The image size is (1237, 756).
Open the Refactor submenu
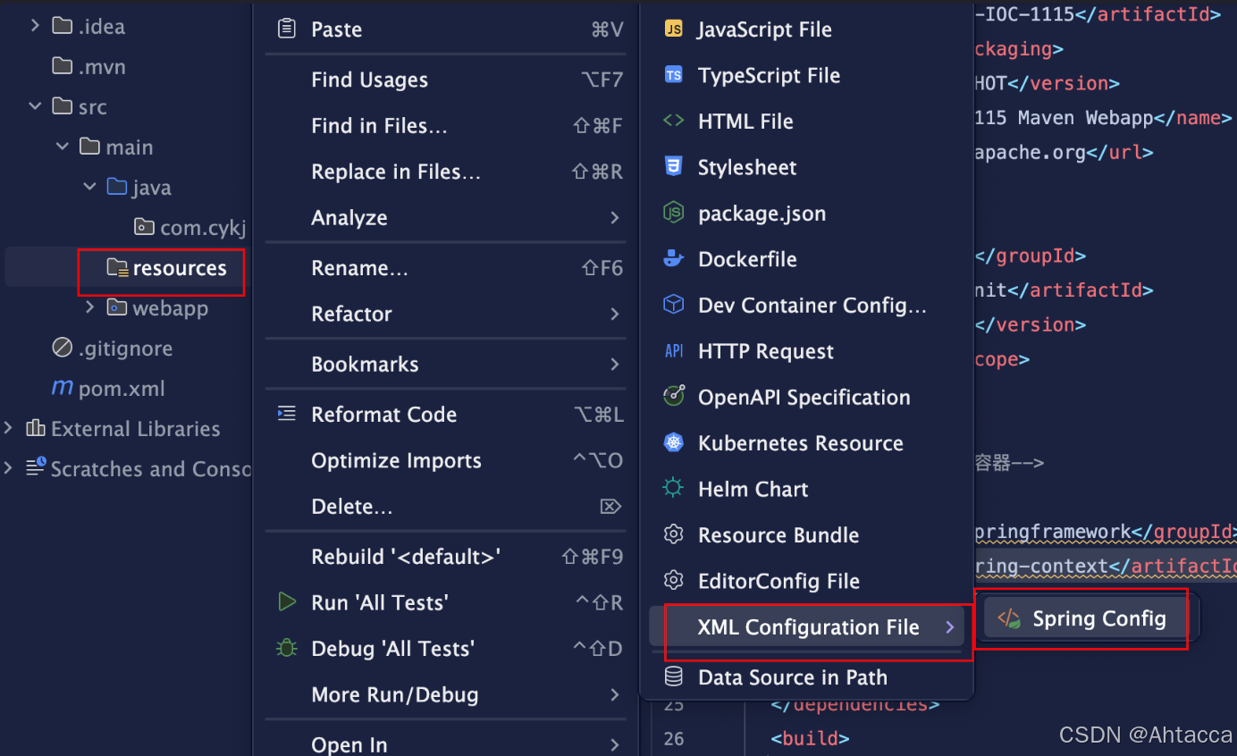click(445, 314)
